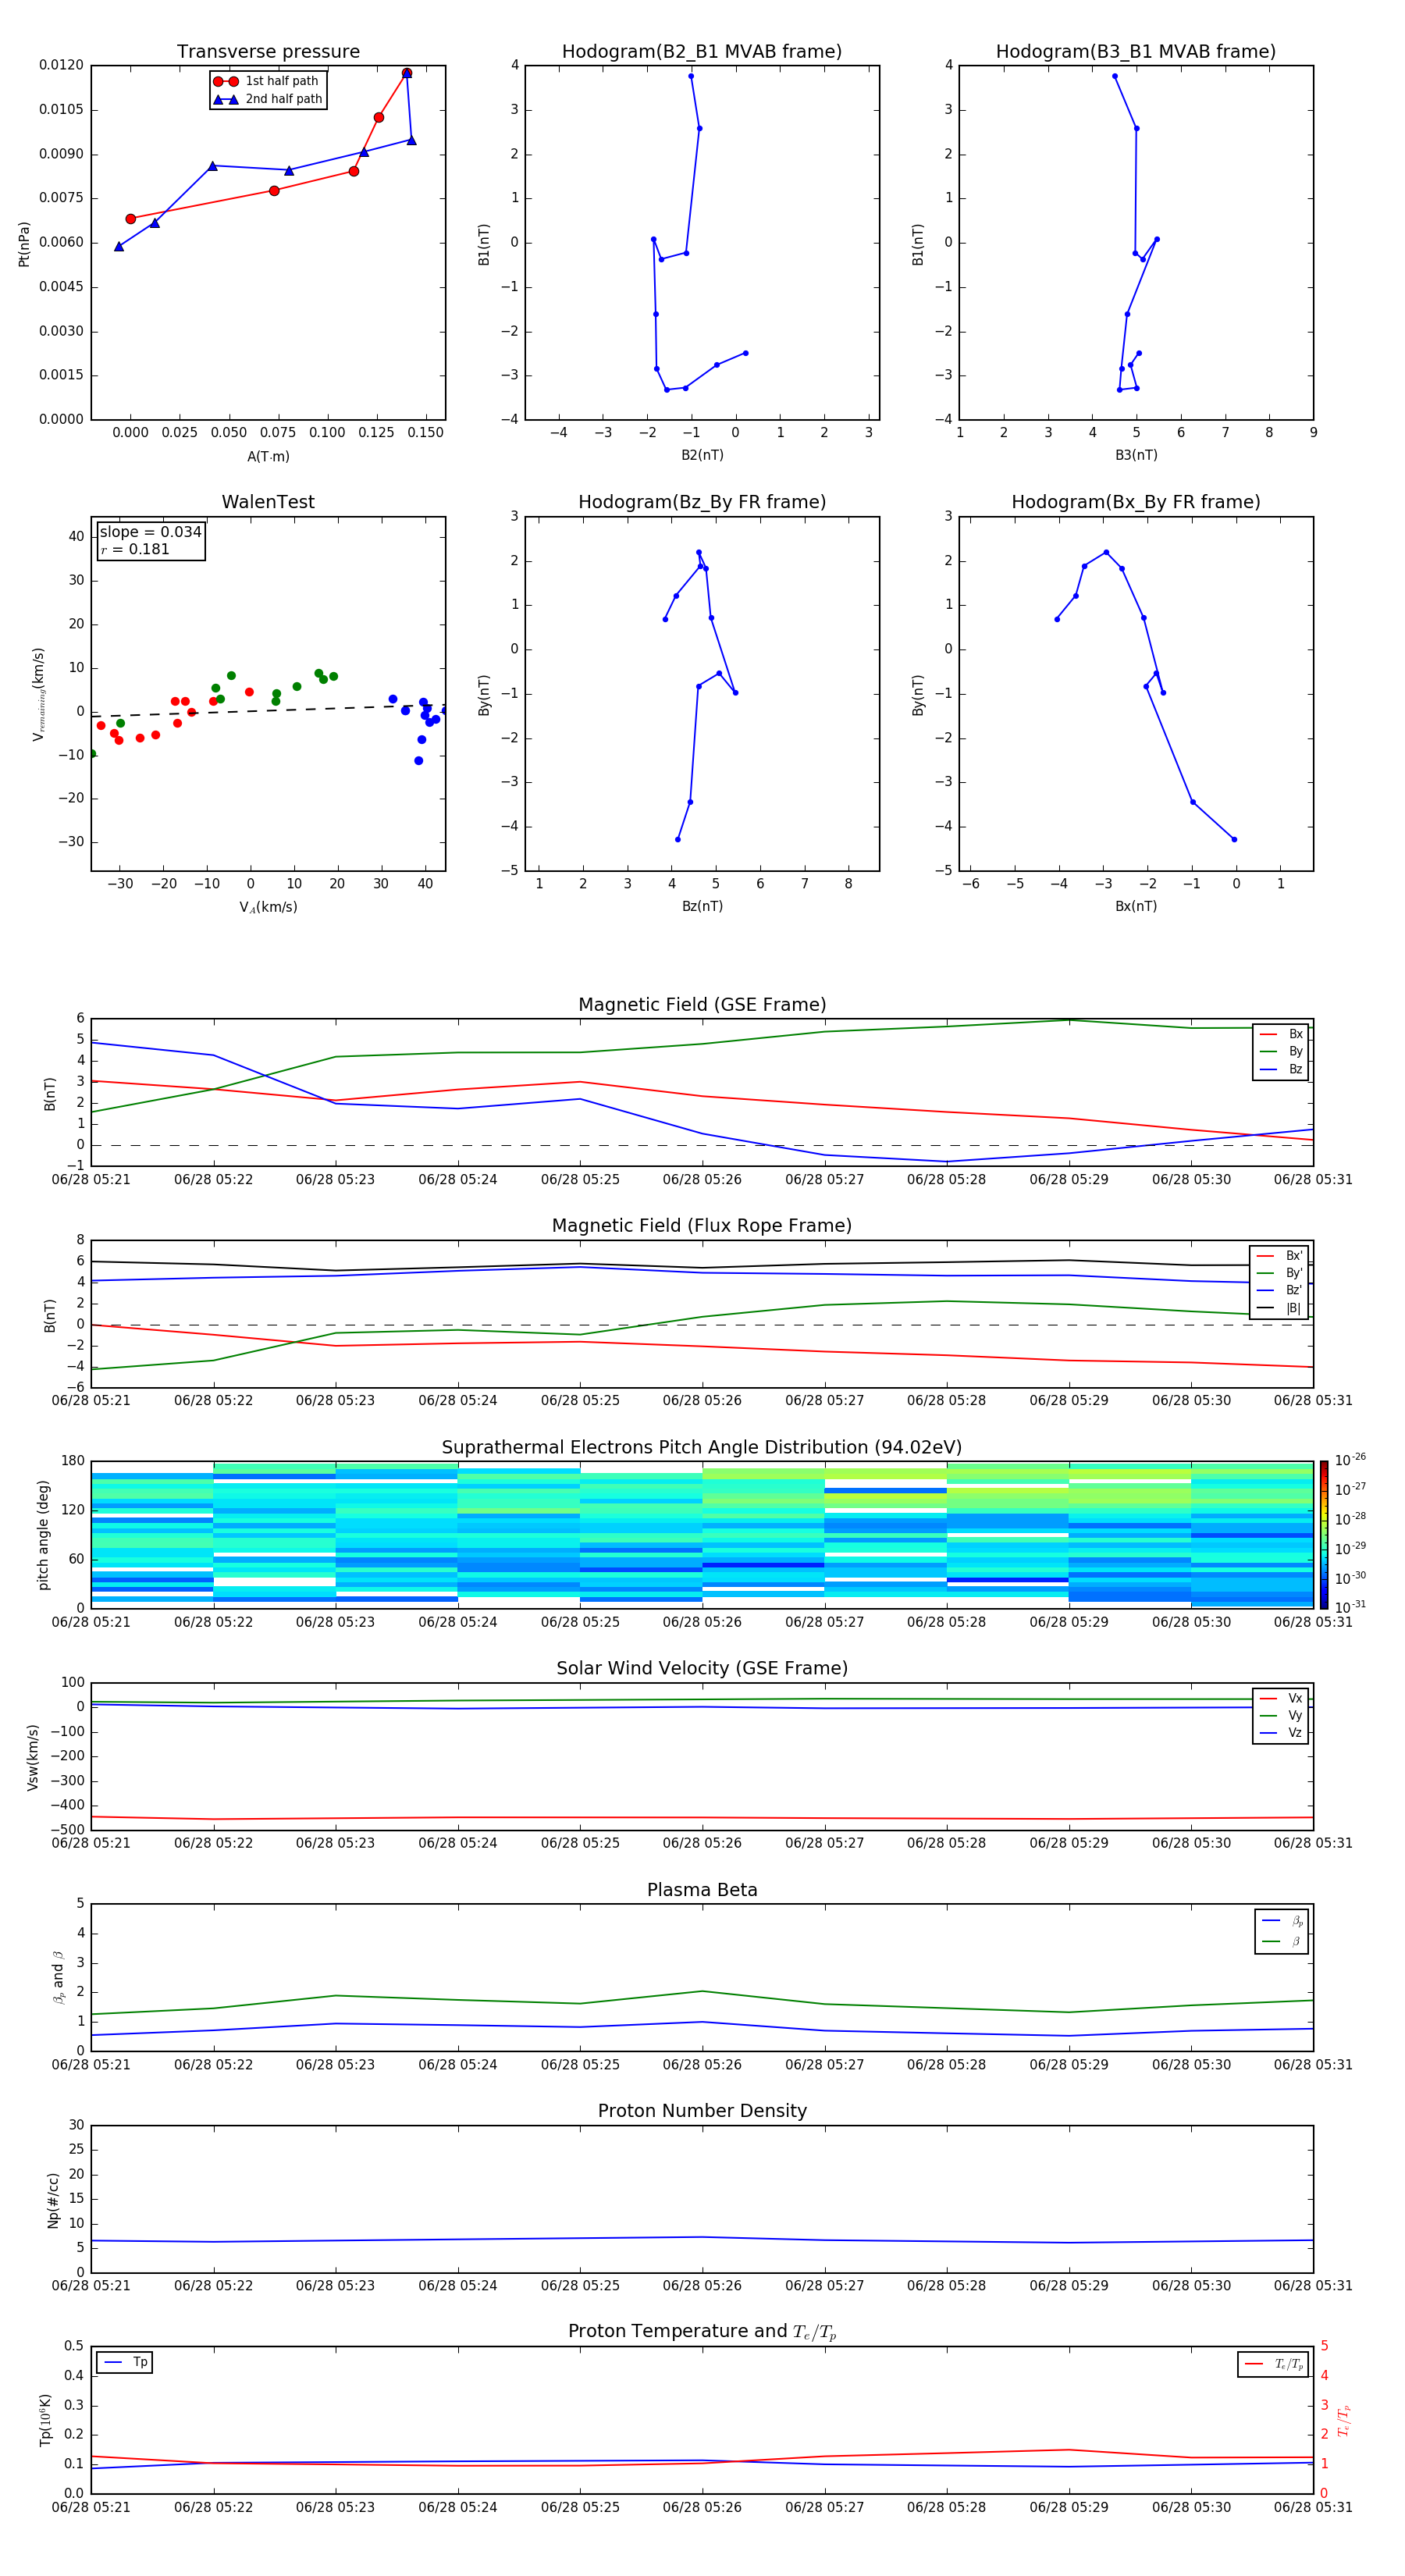Select the "Hodogram(B2_B1 MVAB frame)" title
1405x2576 pixels.
[702, 52]
